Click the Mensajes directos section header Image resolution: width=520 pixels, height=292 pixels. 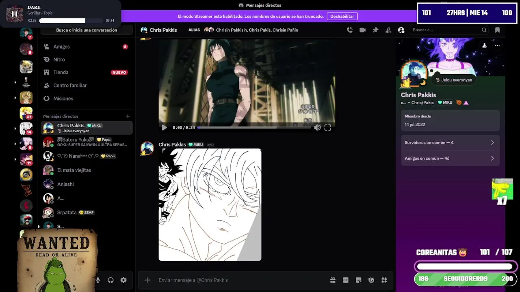click(x=61, y=116)
